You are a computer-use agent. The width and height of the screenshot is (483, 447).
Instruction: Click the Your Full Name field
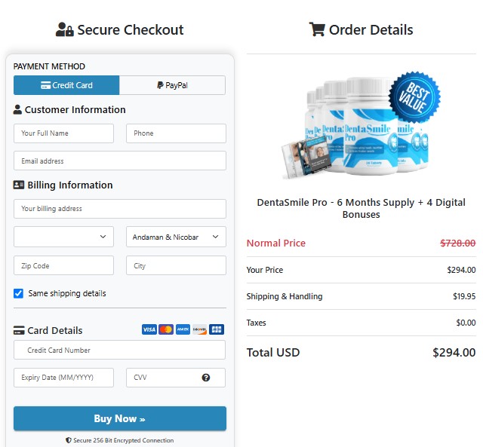(x=63, y=133)
